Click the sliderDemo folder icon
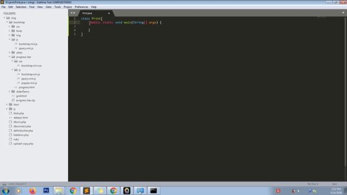347x195 pixels. coord(13,92)
